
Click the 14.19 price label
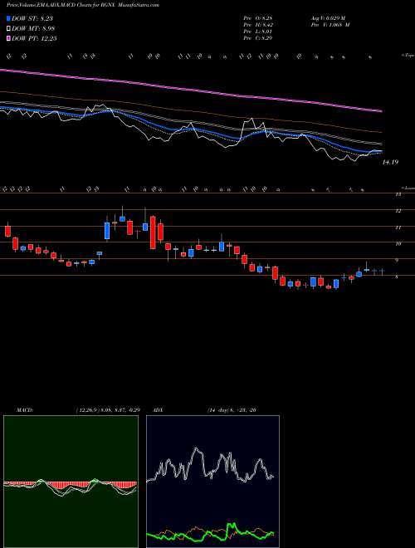(x=391, y=162)
